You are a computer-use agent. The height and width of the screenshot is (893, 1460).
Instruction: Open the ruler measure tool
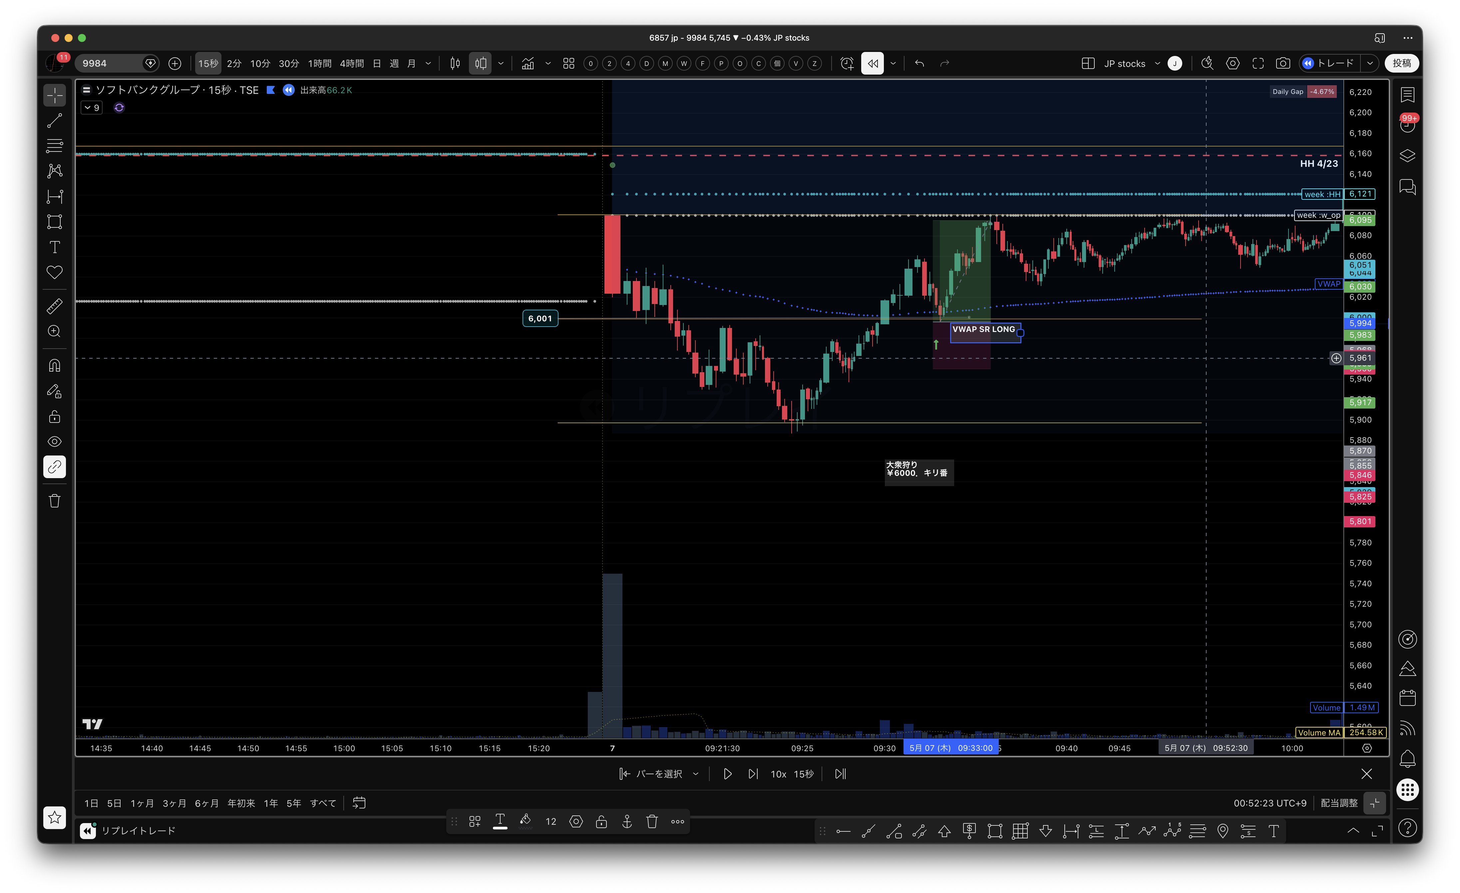(x=55, y=306)
